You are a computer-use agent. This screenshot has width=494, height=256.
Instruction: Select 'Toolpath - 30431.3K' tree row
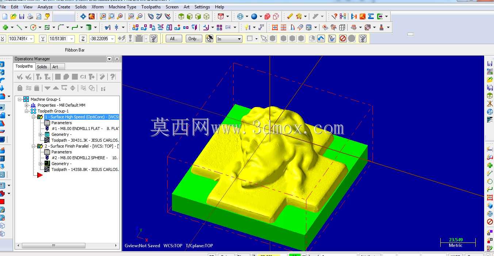85,140
